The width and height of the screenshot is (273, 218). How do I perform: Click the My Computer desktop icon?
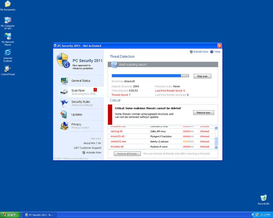point(8,20)
